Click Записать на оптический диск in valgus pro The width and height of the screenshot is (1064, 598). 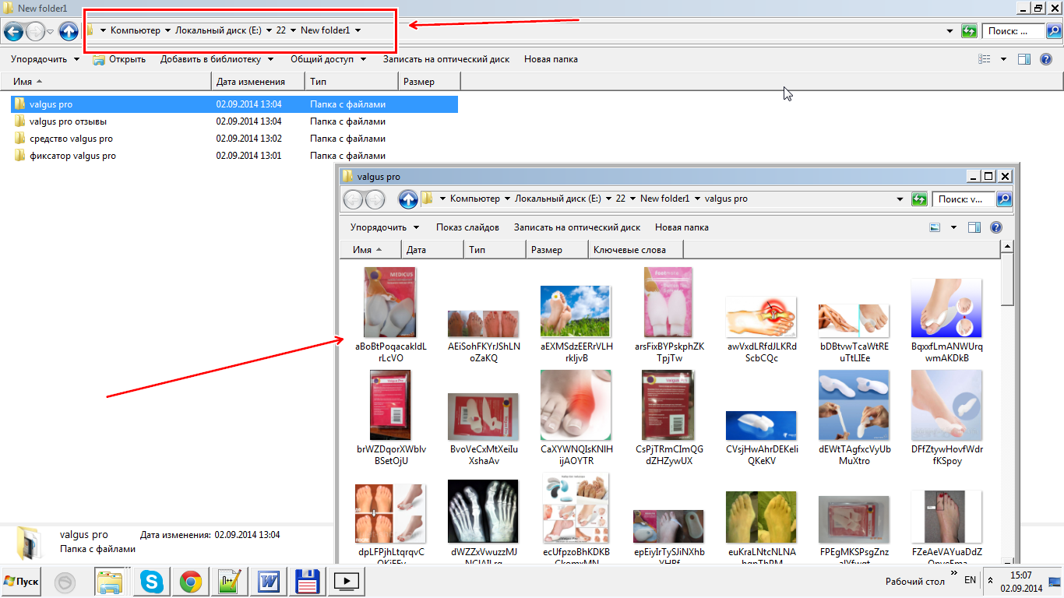click(577, 227)
